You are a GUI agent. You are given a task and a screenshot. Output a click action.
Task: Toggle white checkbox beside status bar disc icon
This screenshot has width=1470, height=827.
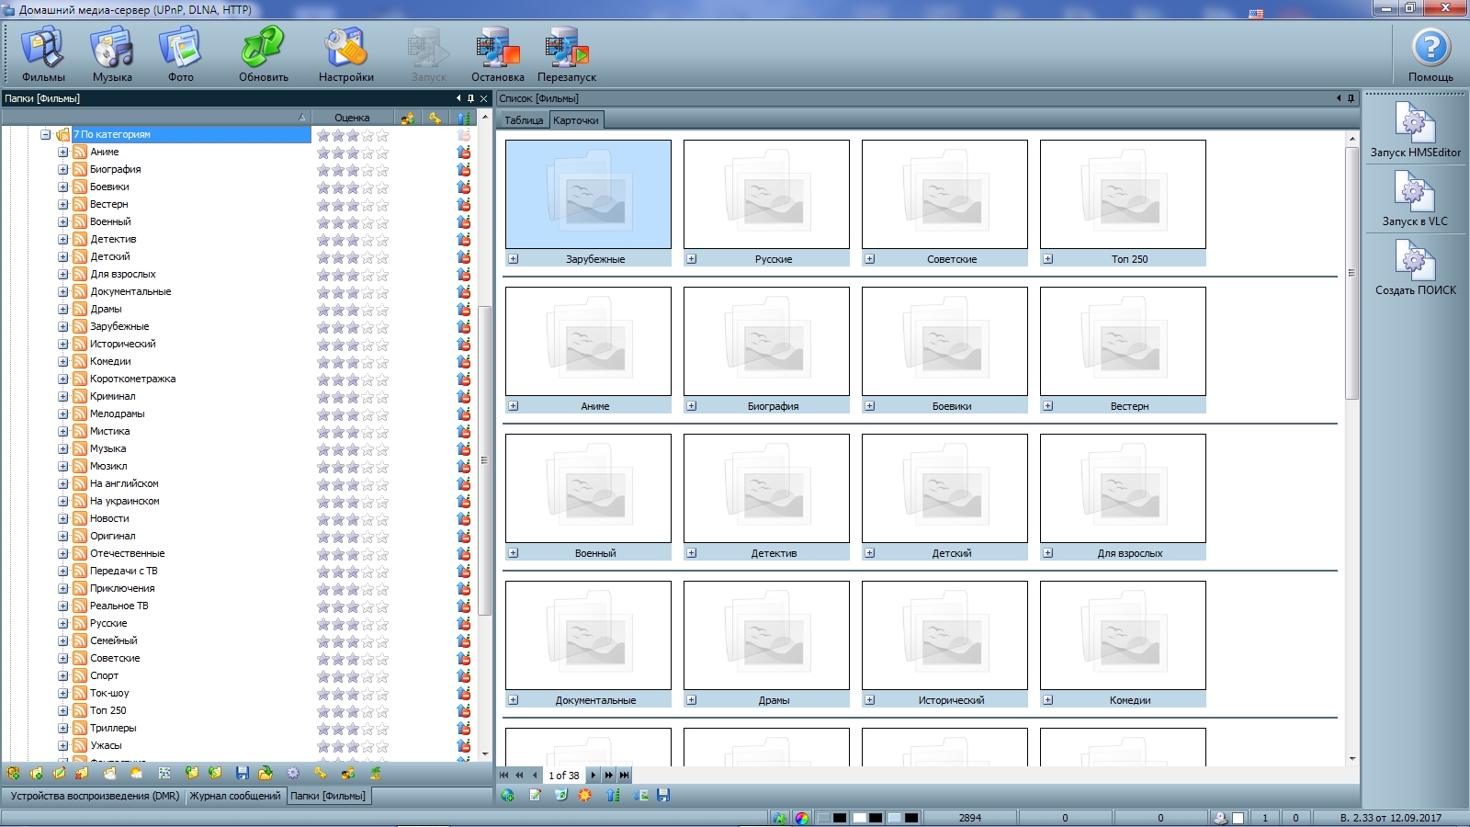(x=1238, y=818)
